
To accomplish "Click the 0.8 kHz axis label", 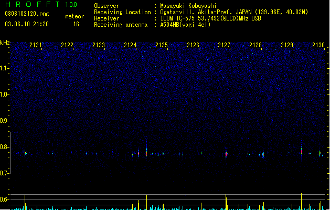I will click(5, 147).
